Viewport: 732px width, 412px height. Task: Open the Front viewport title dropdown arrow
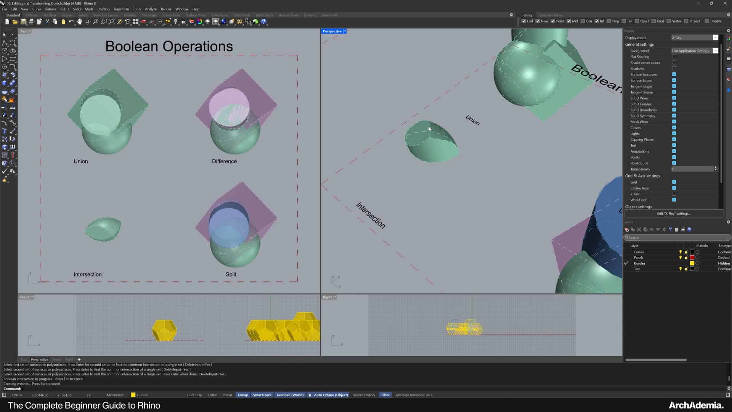tap(32, 297)
